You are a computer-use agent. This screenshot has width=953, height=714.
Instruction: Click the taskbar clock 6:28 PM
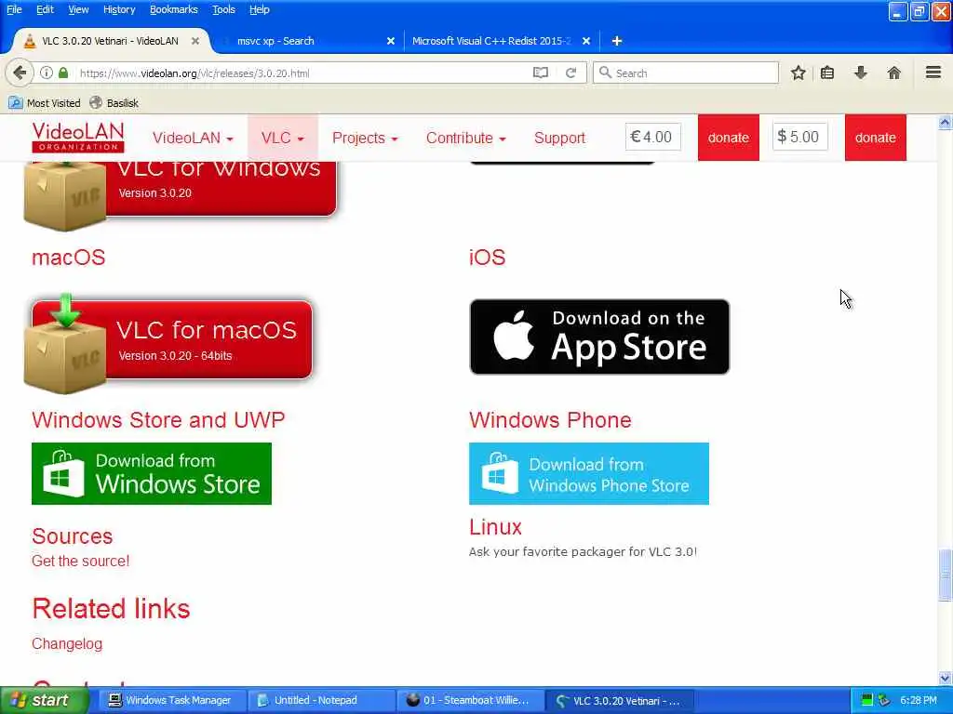pyautogui.click(x=919, y=700)
